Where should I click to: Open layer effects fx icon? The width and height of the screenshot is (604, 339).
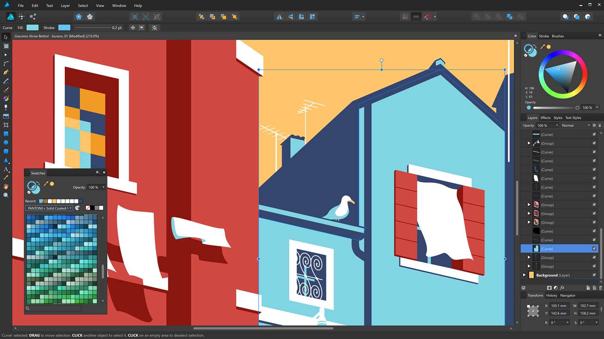tap(562, 288)
